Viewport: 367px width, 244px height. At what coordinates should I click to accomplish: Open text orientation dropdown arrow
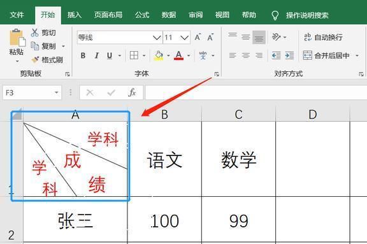pyautogui.click(x=285, y=37)
